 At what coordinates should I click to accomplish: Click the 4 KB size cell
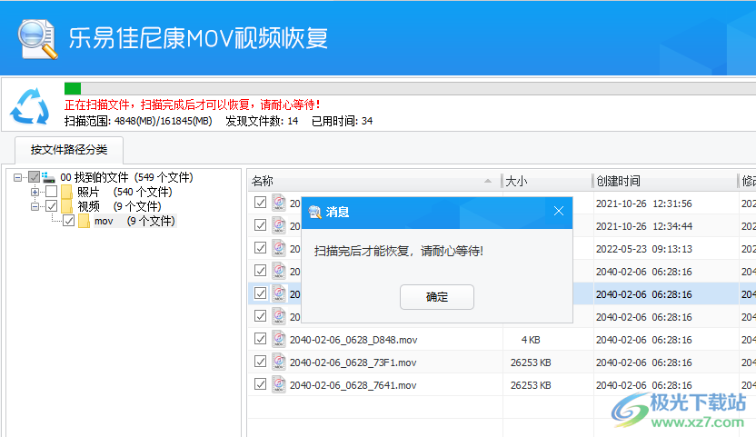[x=531, y=340]
